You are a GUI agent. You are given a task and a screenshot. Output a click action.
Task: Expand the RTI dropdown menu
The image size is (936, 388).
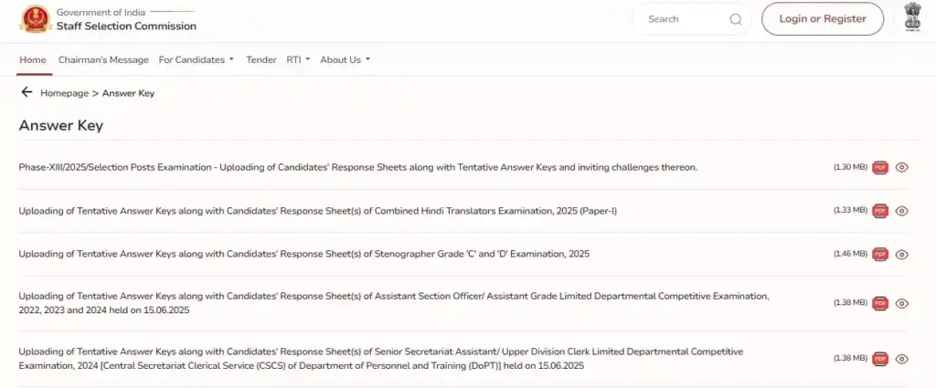coord(298,60)
